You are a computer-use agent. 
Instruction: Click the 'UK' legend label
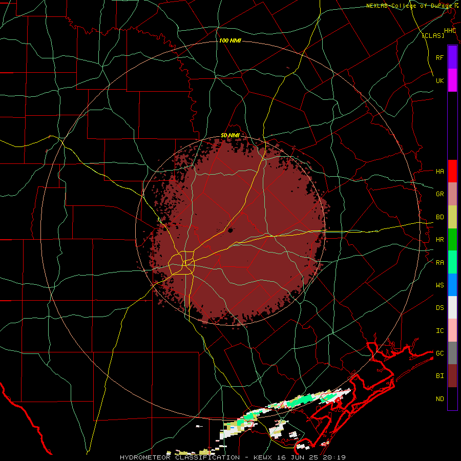coord(439,80)
